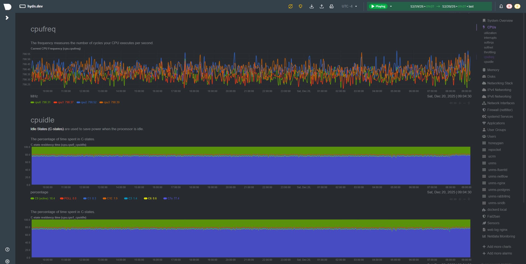Open the help question-mark icon
This screenshot has height=264, width=526.
pos(7,249)
